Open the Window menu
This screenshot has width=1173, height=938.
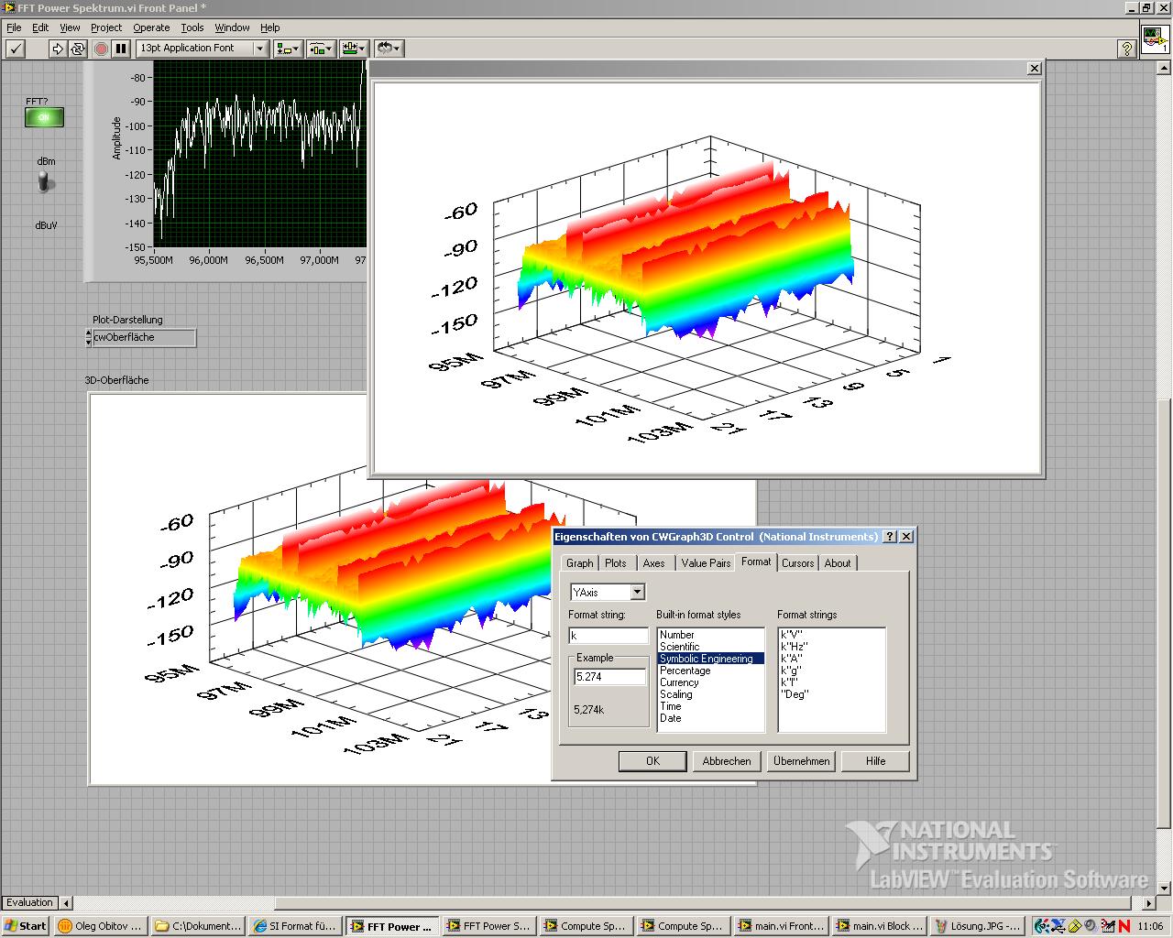[232, 27]
